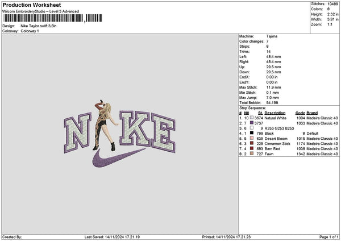The width and height of the screenshot is (341, 241).
Task: Click the Barn Red color swatch
Action: click(x=252, y=148)
